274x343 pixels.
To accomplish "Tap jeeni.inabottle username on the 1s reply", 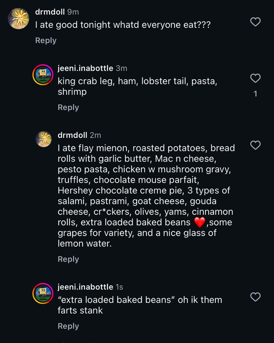I will [x=85, y=287].
